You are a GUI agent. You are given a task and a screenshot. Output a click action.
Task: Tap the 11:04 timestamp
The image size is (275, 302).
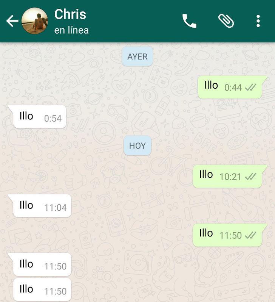tap(56, 208)
